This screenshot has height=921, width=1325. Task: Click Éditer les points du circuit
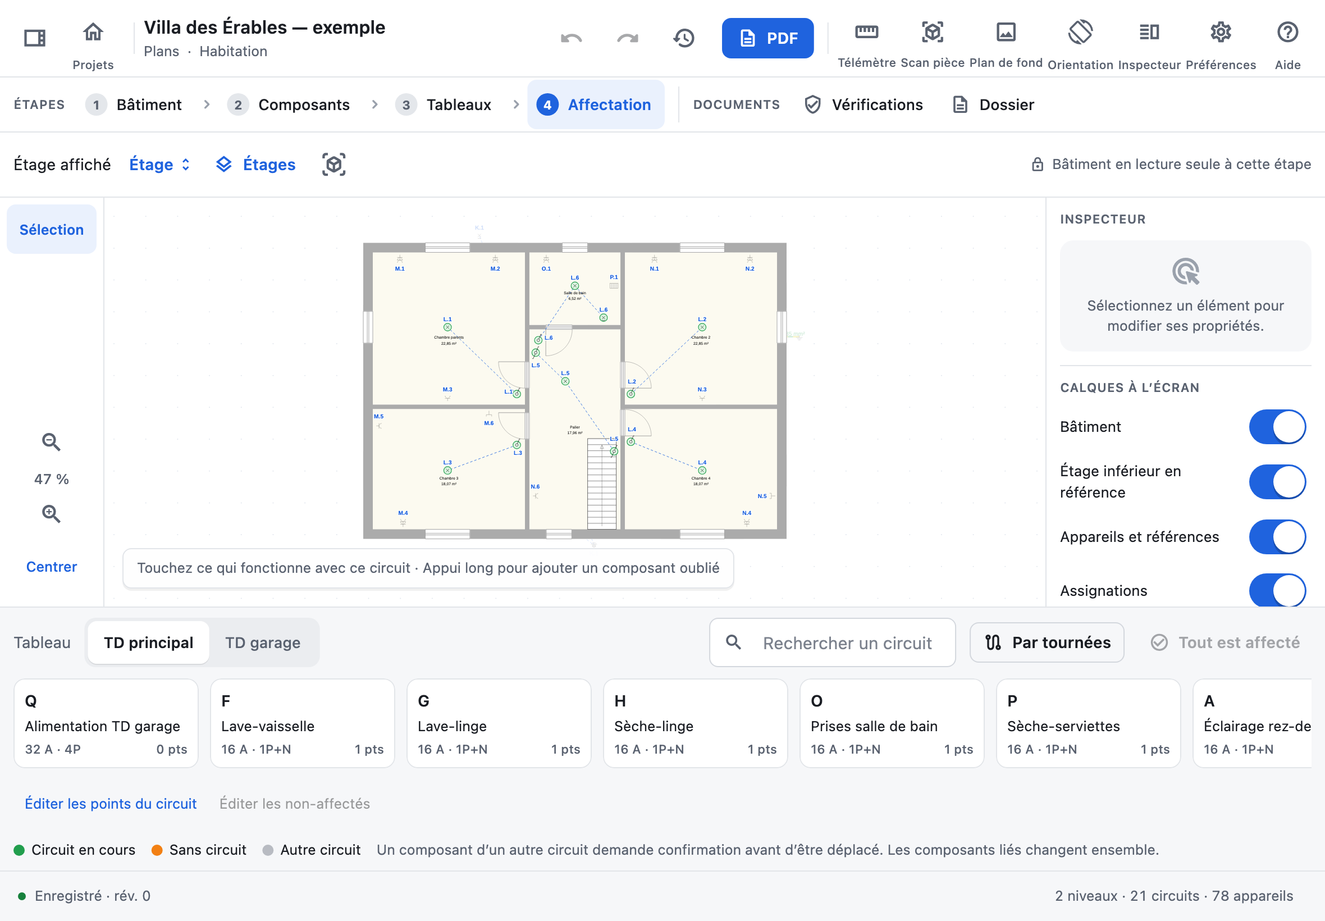(x=111, y=804)
